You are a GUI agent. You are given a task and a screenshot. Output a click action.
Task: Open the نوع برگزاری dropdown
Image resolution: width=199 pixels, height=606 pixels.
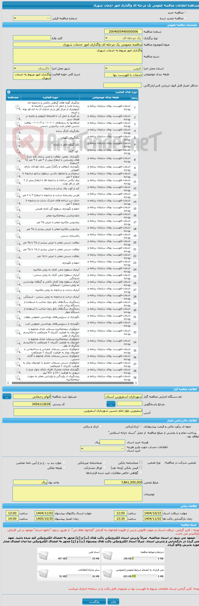pos(123,38)
